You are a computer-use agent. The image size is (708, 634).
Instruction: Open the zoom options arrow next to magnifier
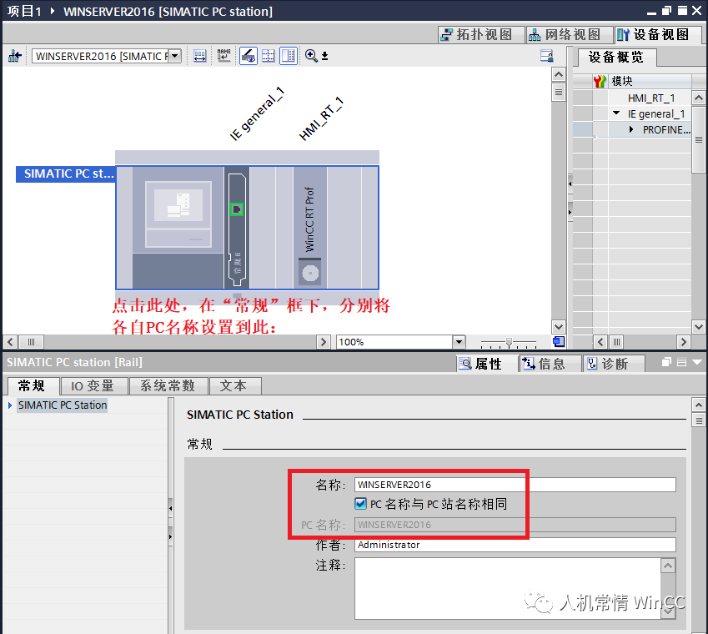[324, 57]
